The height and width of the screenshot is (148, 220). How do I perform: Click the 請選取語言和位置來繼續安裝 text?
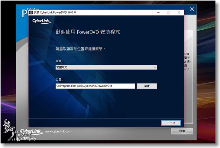80,49
